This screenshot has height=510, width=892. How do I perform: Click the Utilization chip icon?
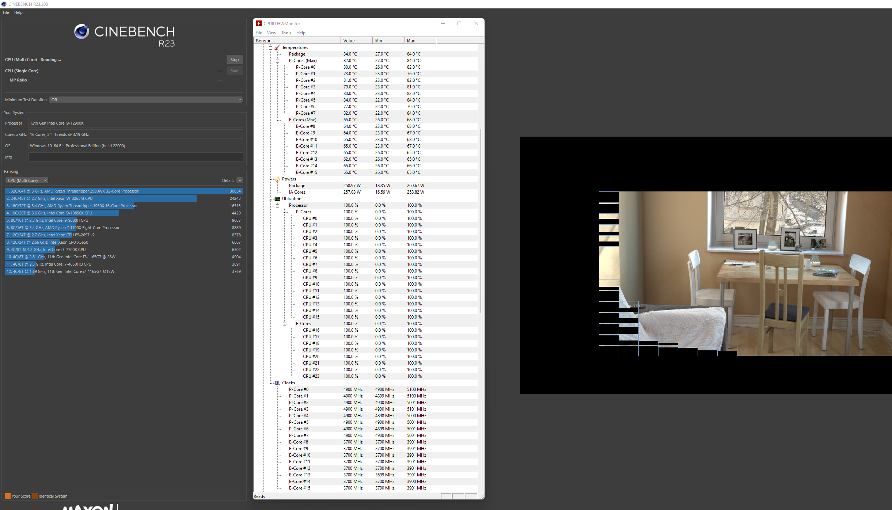pos(277,199)
